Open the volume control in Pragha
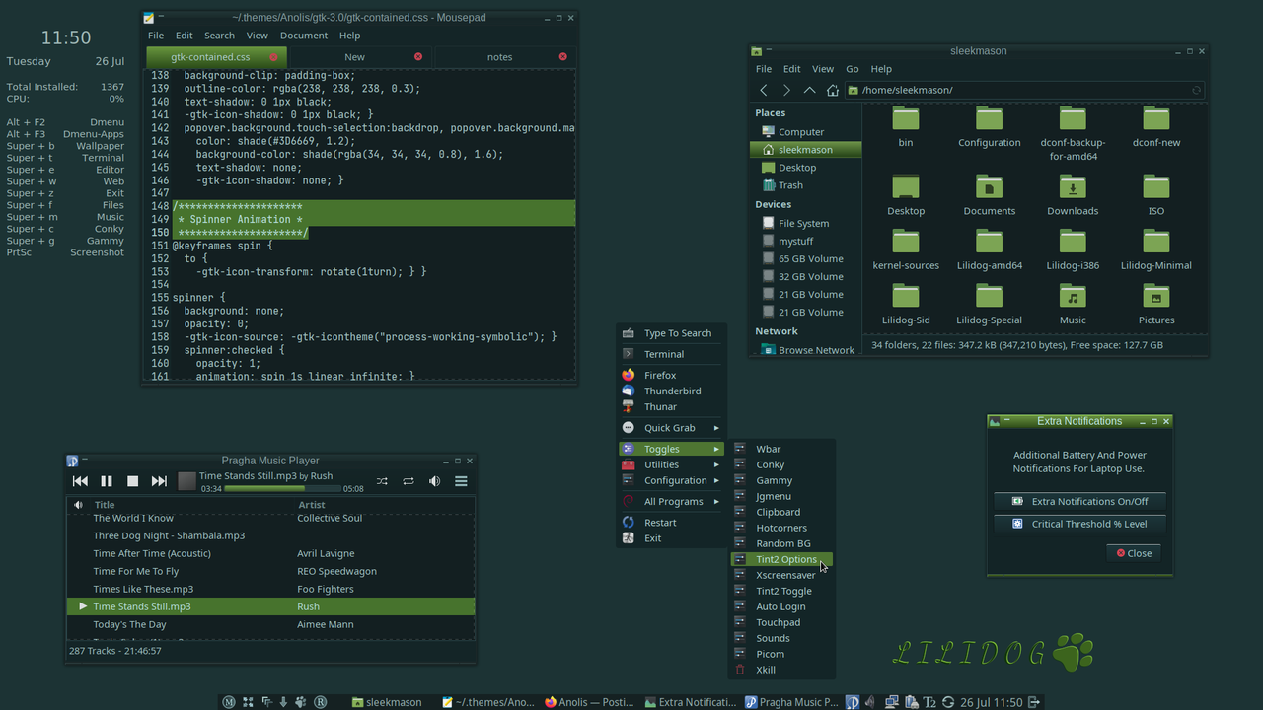 [x=434, y=481]
